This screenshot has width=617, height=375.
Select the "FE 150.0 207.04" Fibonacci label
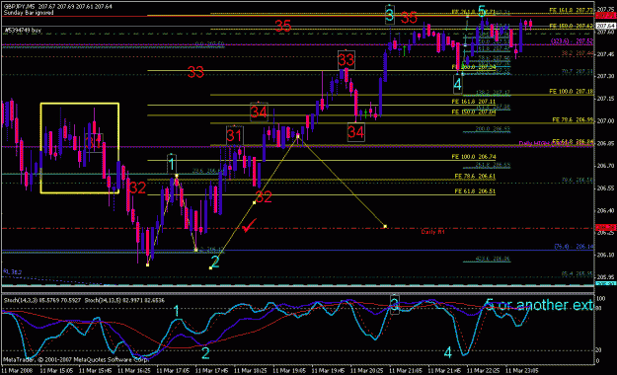474,112
